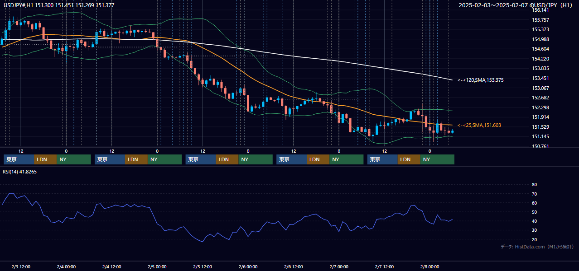Click the 2/4 12:00 time axis label

click(x=111, y=267)
